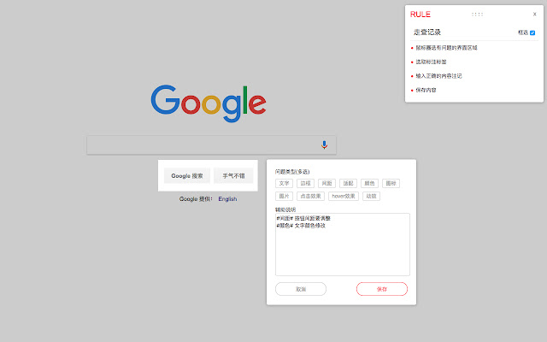547x342 pixels.
Task: Click the Google logo
Action: pyautogui.click(x=209, y=103)
